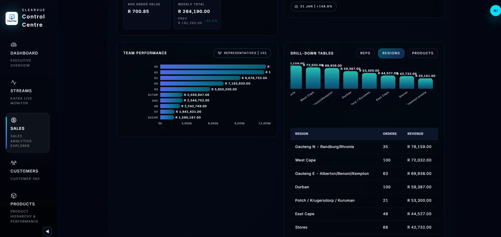Open the Dashboard gauge icon
The height and width of the screenshot is (237, 501).
point(14,45)
